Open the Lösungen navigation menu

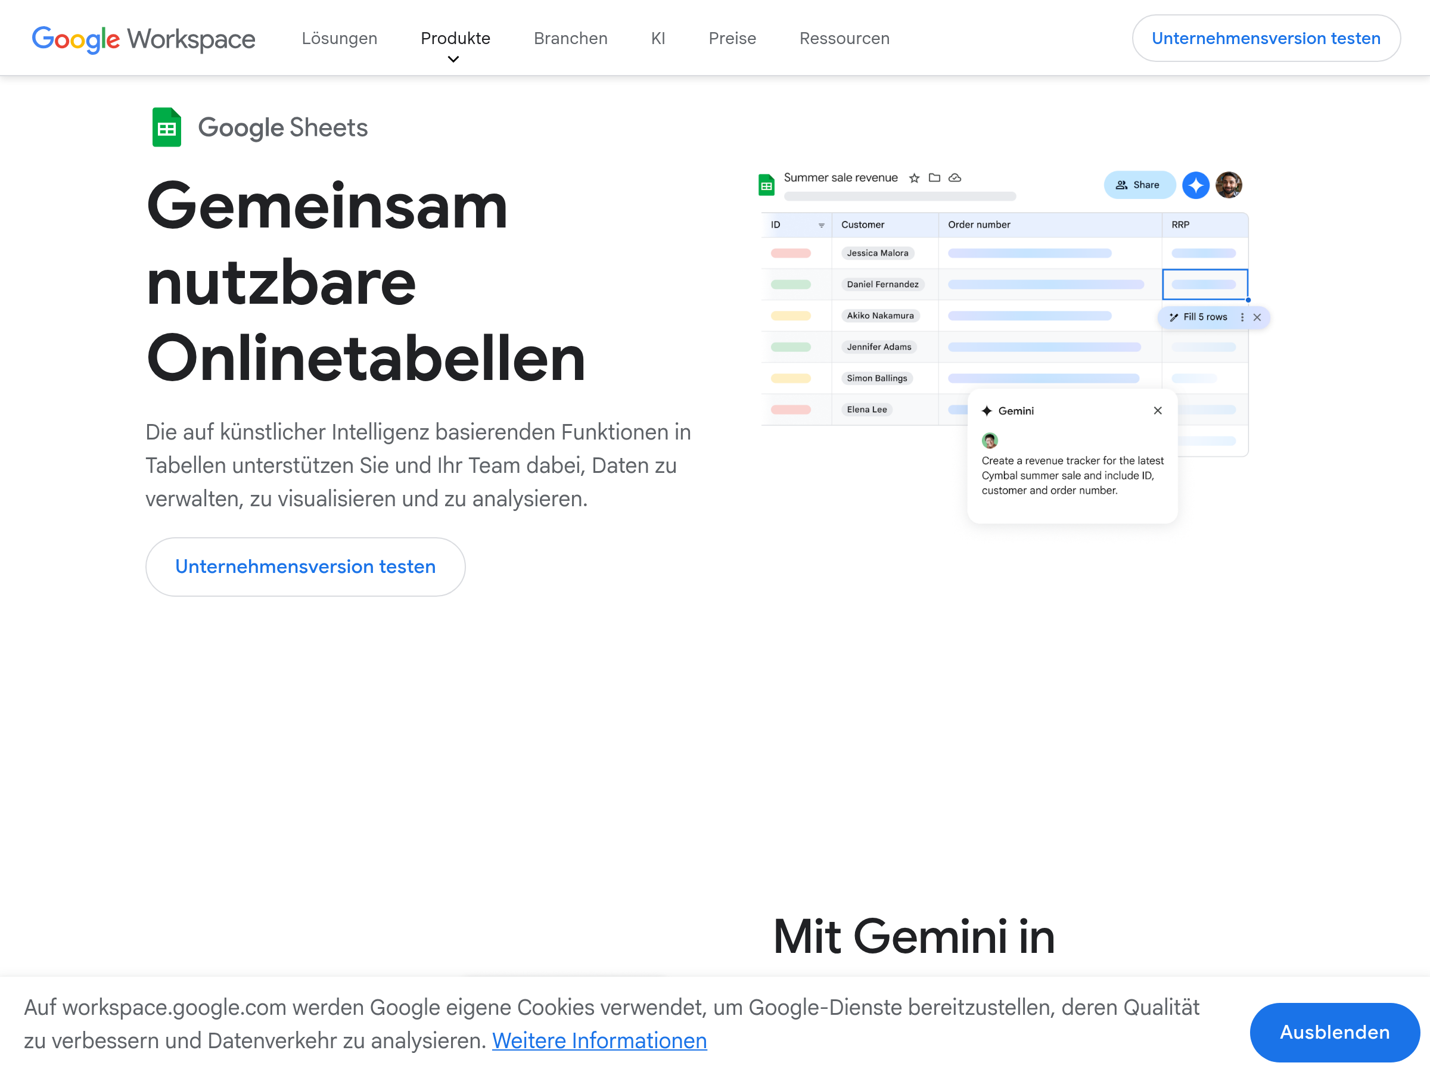340,39
